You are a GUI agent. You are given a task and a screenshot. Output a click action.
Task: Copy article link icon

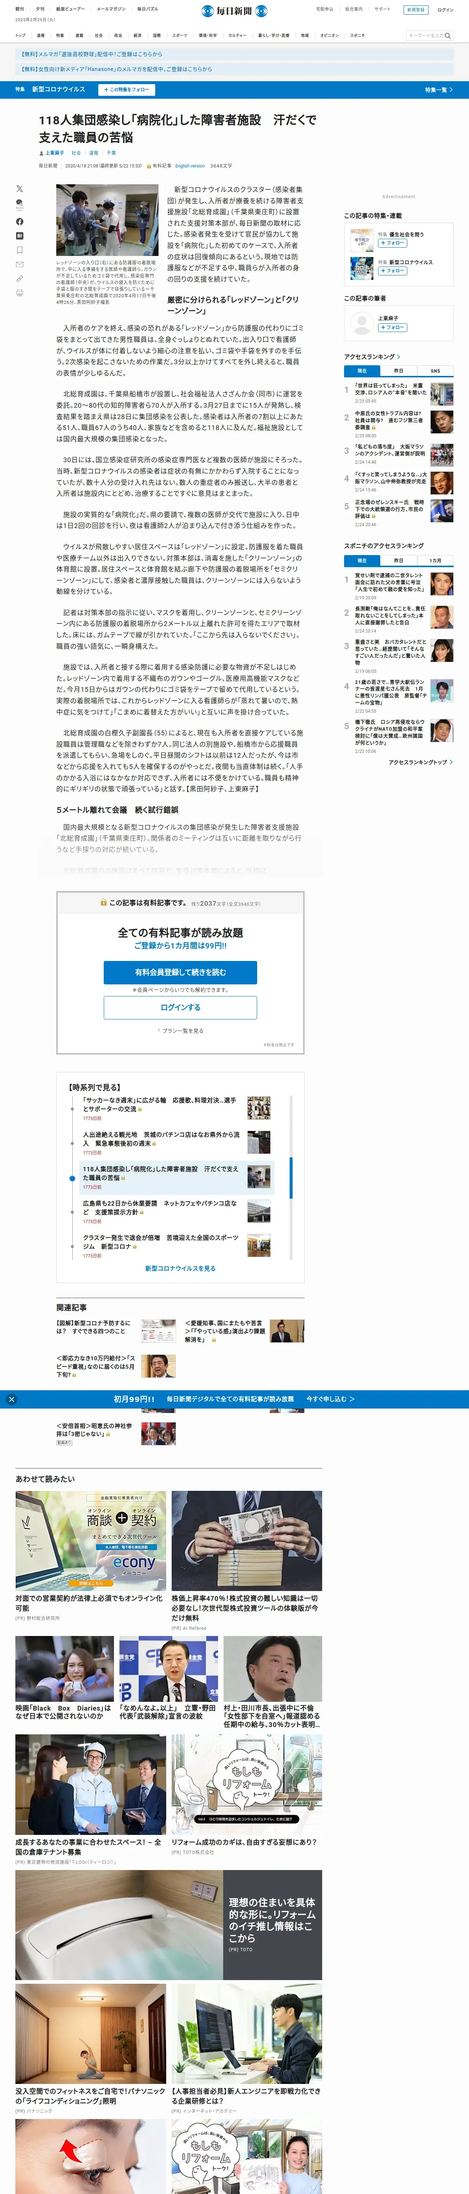(x=20, y=279)
